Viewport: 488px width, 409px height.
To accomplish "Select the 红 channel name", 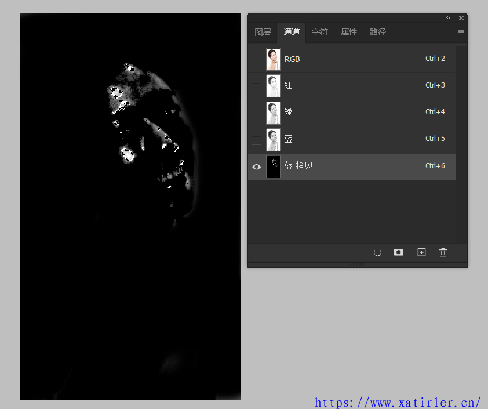I will 288,85.
